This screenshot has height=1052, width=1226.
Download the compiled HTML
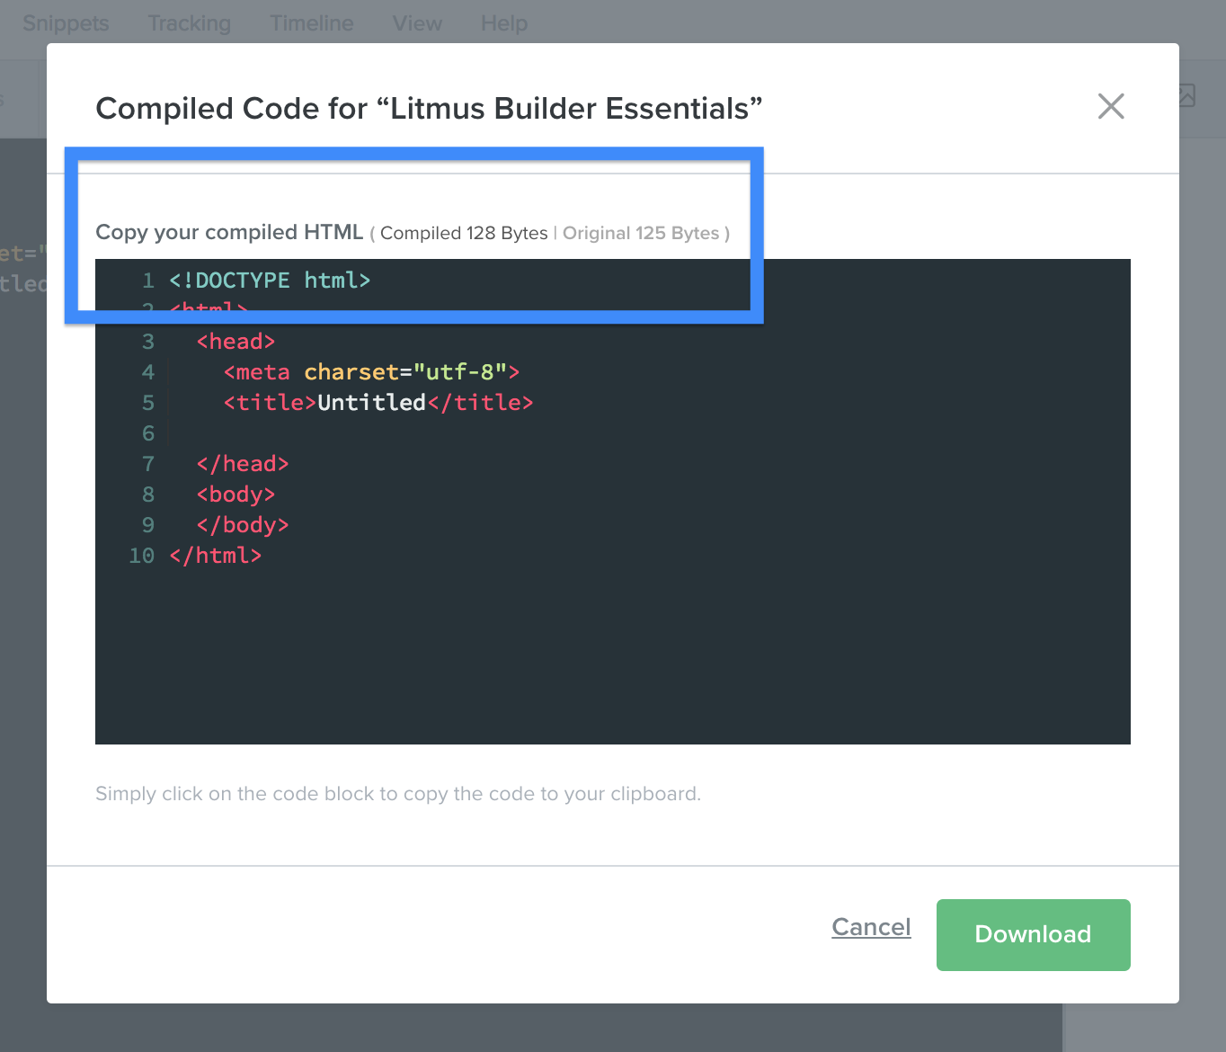(1033, 934)
